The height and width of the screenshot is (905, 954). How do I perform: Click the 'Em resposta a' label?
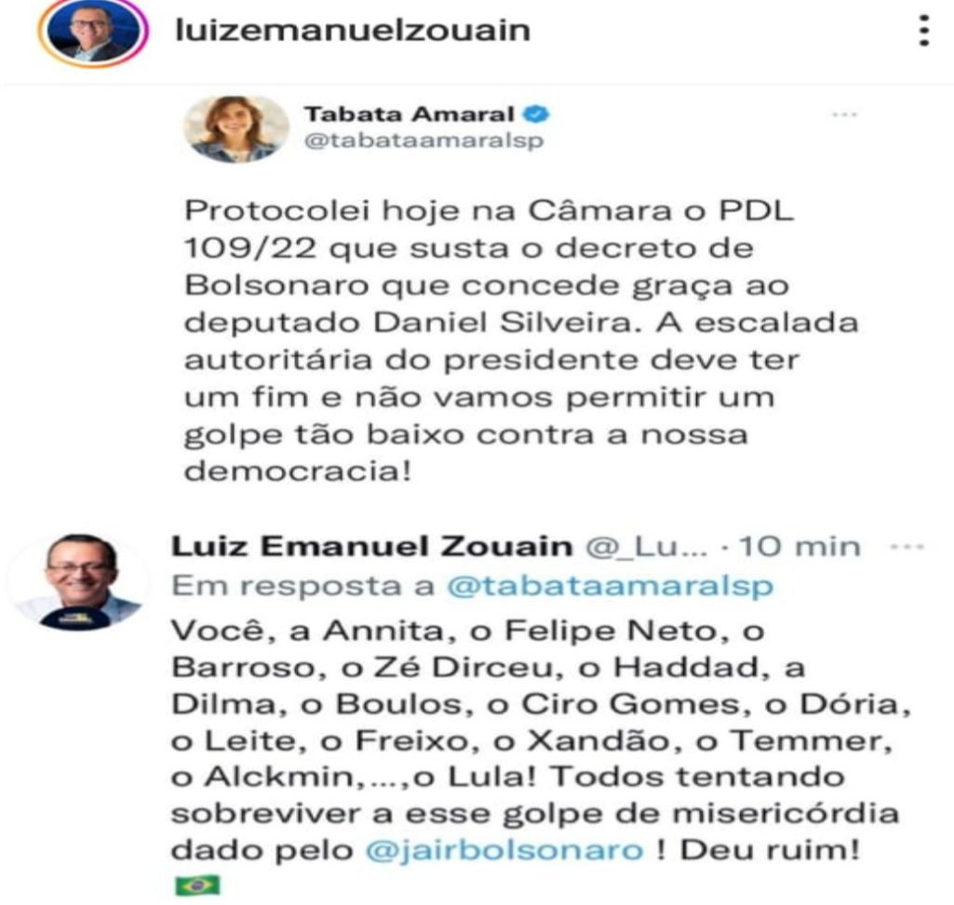[x=303, y=586]
